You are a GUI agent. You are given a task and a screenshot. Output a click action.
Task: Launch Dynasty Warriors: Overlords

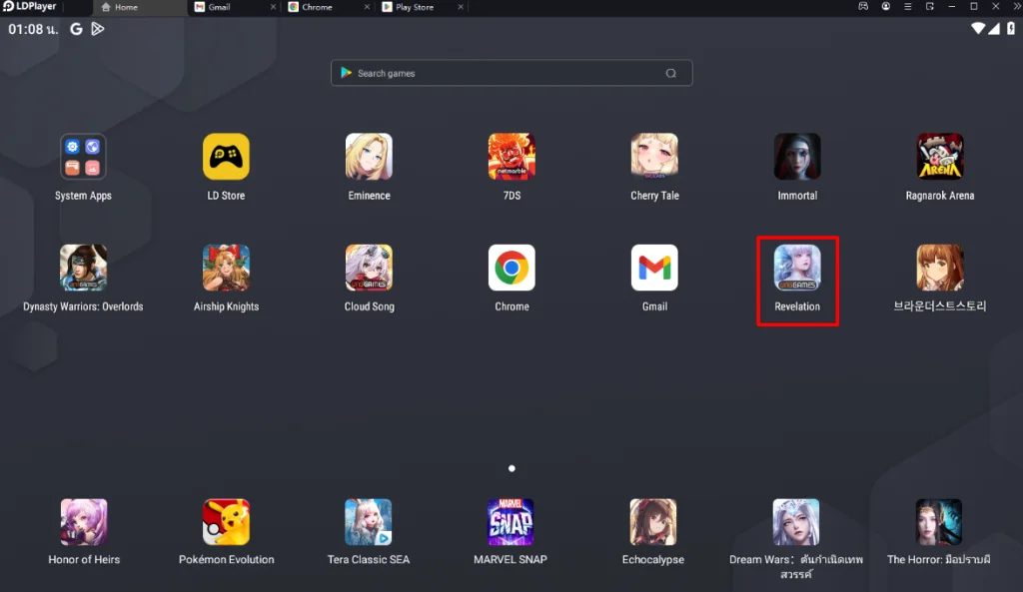(83, 268)
